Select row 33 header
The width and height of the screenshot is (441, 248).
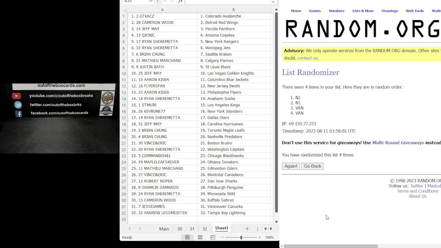124,219
